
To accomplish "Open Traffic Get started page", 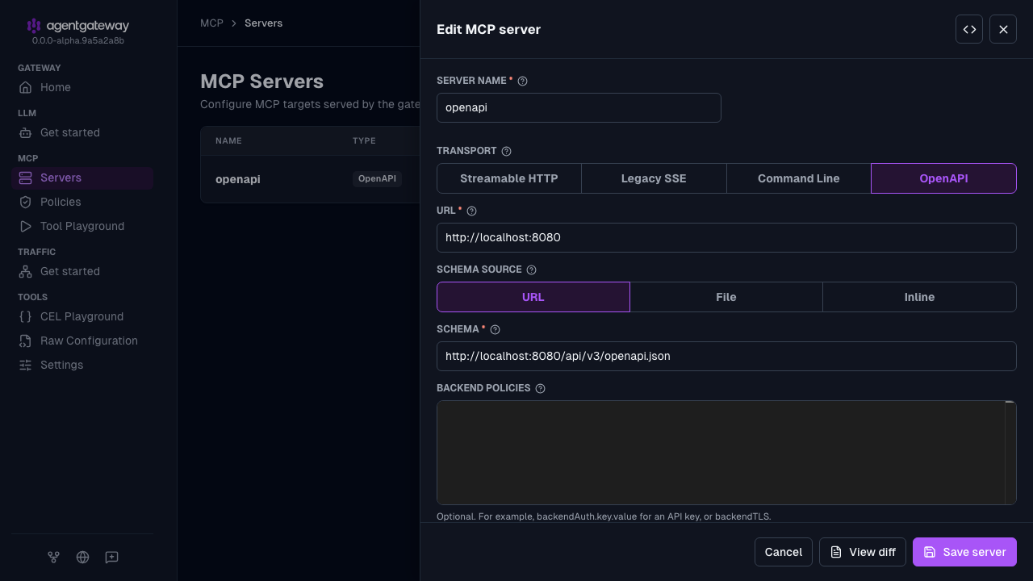I will pyautogui.click(x=82, y=271).
